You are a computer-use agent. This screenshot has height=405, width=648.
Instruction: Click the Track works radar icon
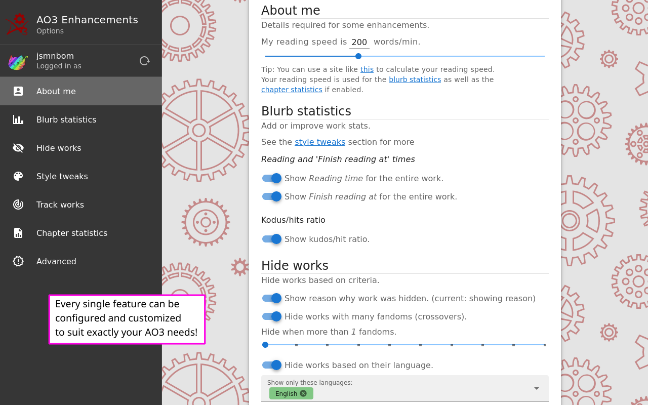coord(18,205)
